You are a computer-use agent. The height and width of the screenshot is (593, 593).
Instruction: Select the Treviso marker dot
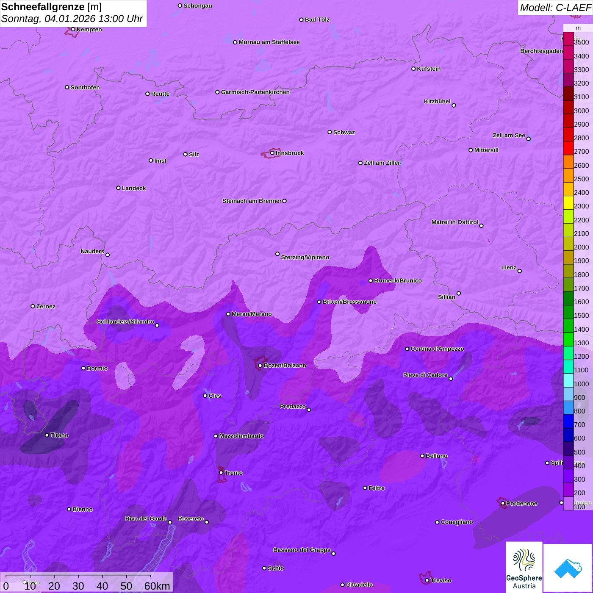point(427,580)
